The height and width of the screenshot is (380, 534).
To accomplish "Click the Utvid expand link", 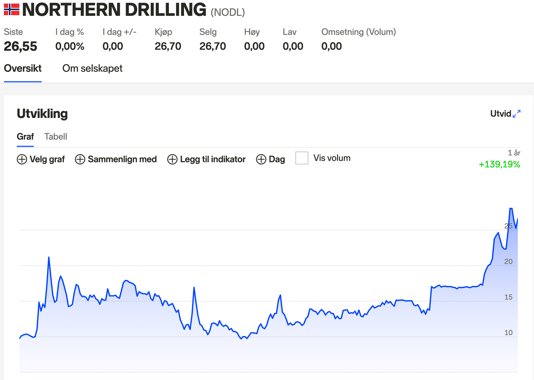I will 505,114.
